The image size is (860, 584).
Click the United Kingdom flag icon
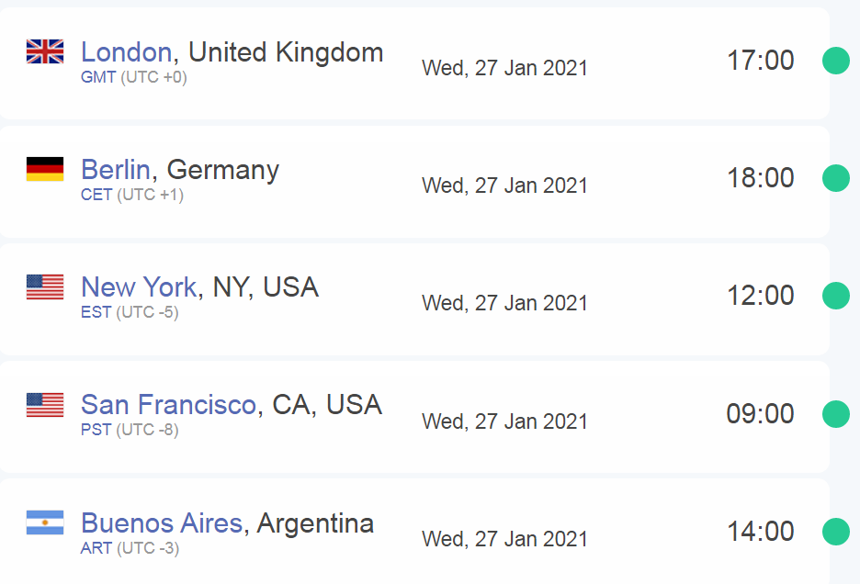pos(45,51)
